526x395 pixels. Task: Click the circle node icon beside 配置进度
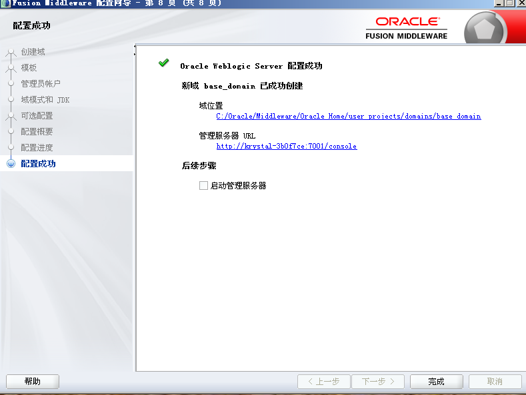coord(11,147)
